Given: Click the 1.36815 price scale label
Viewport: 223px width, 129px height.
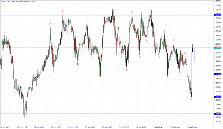Looking at the screenshot, I should click(x=218, y=44).
